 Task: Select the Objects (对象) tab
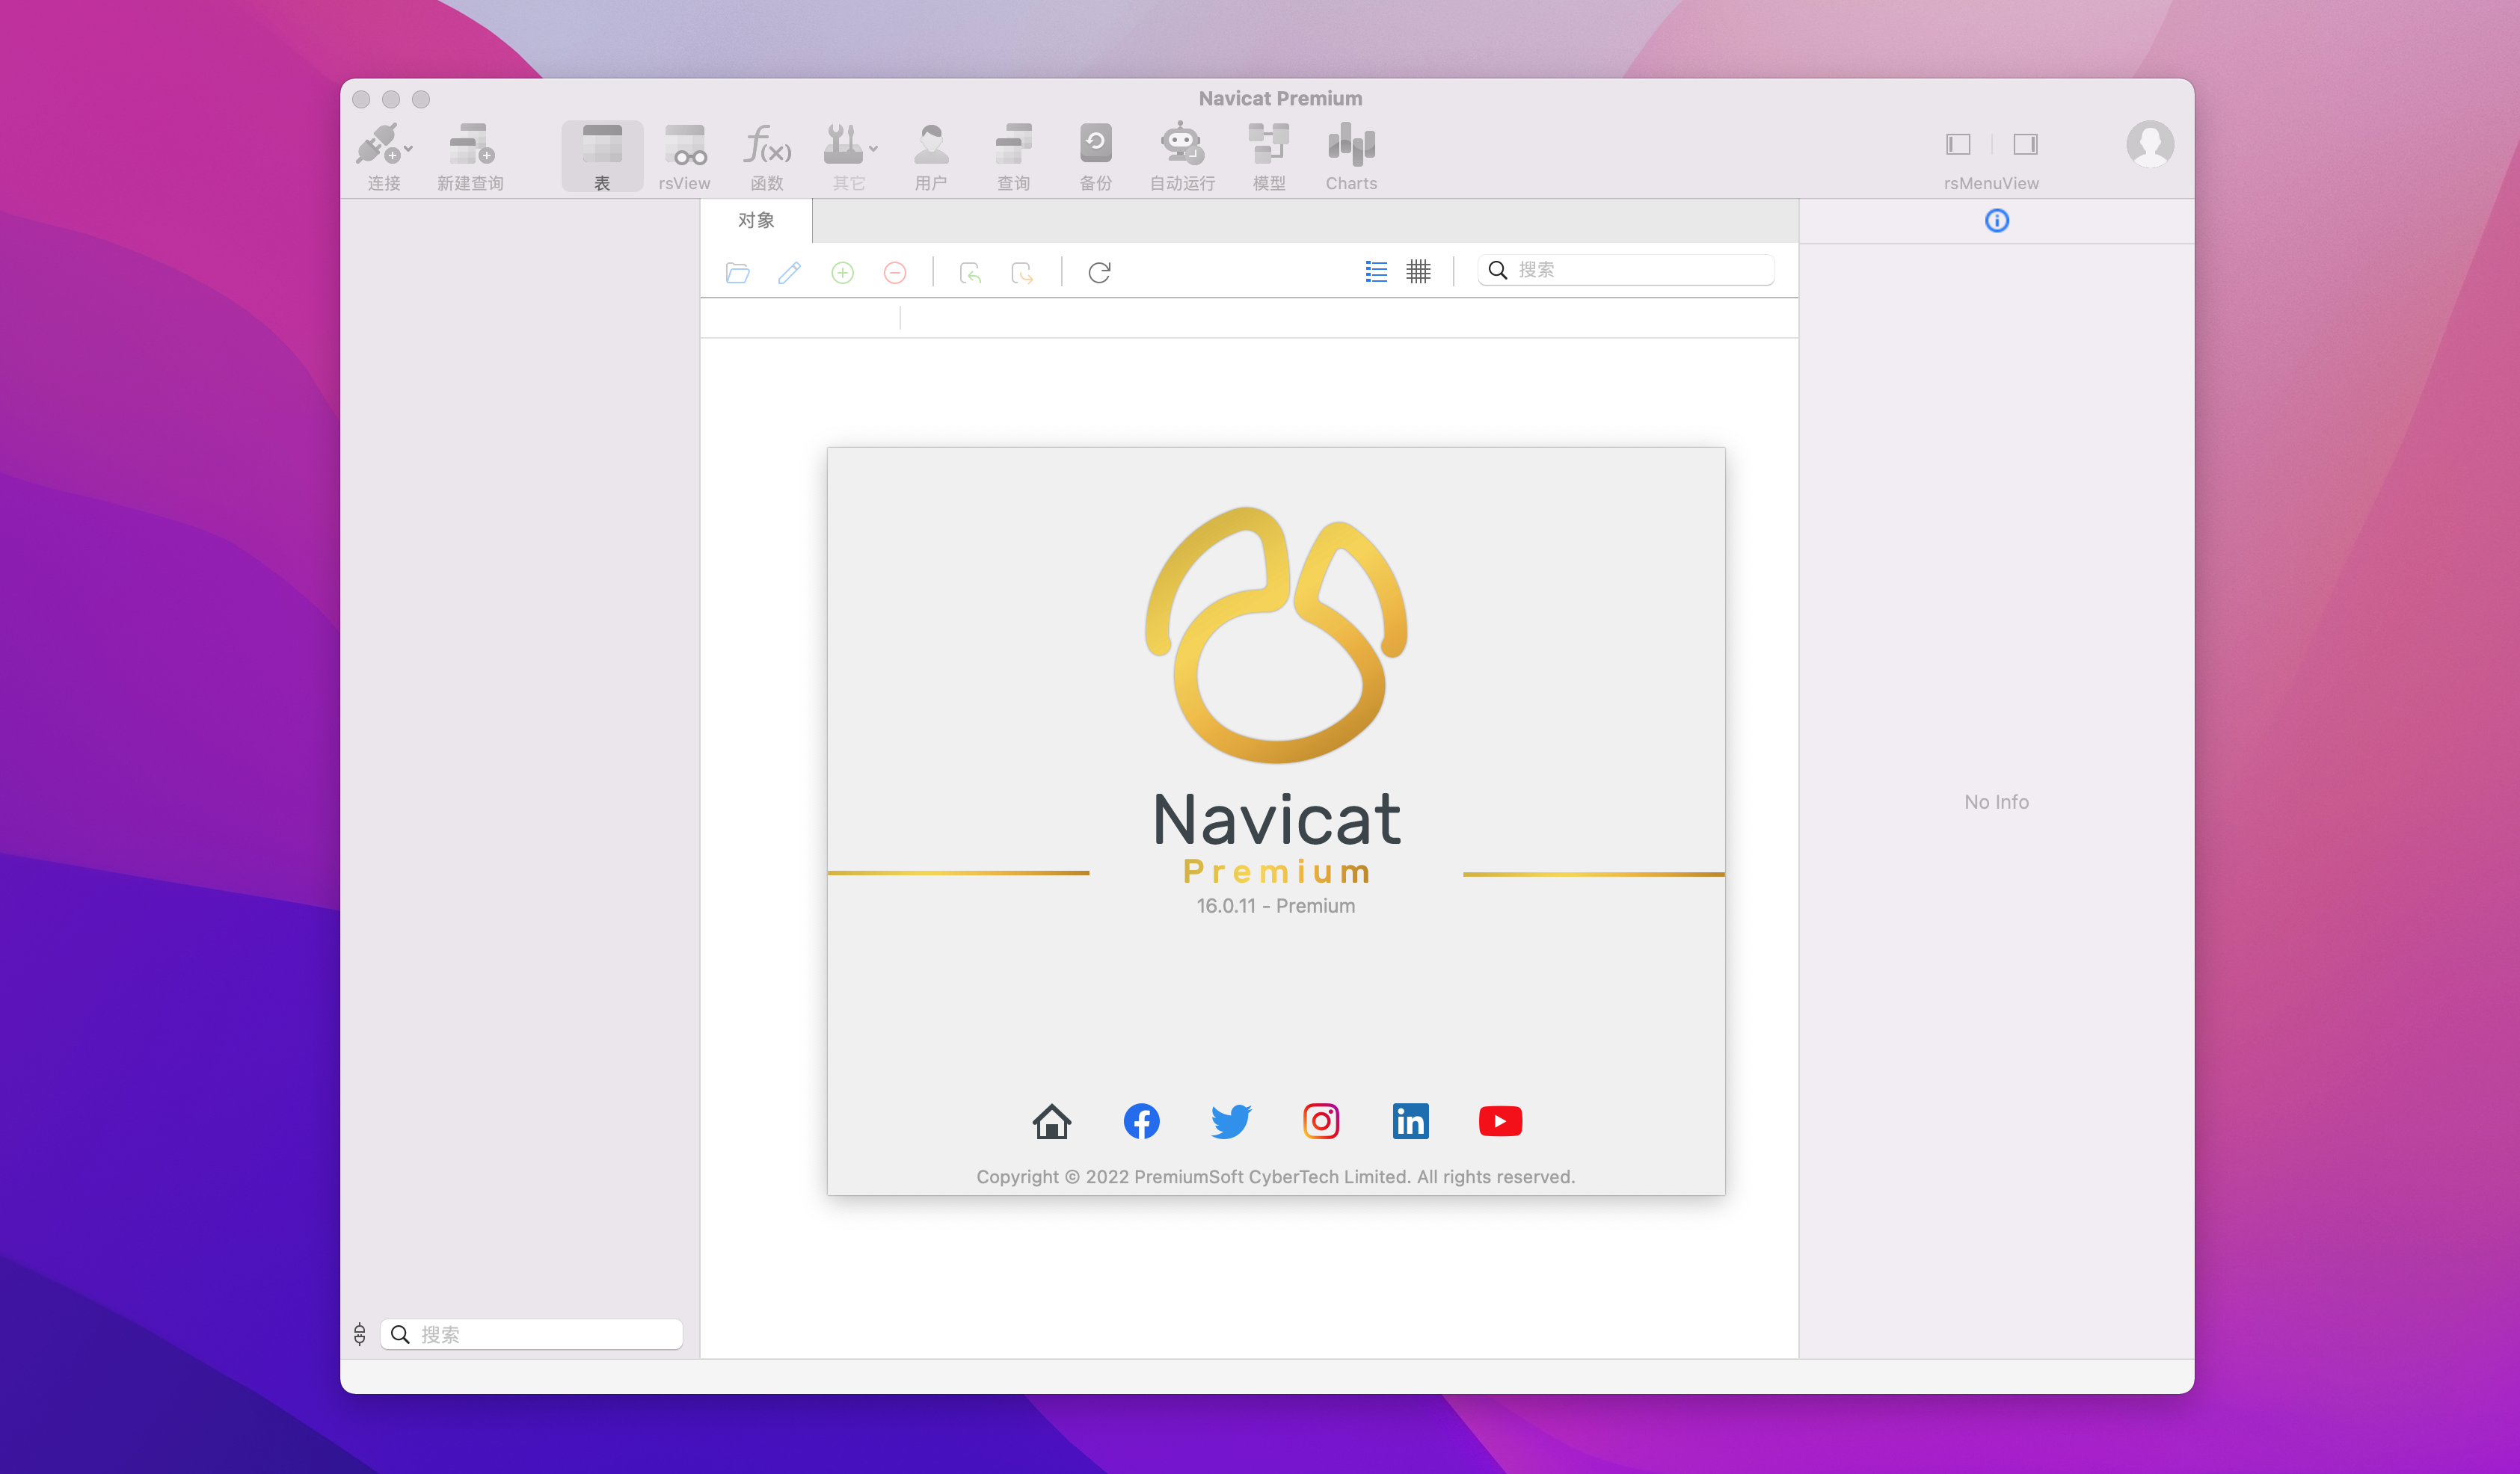click(756, 221)
